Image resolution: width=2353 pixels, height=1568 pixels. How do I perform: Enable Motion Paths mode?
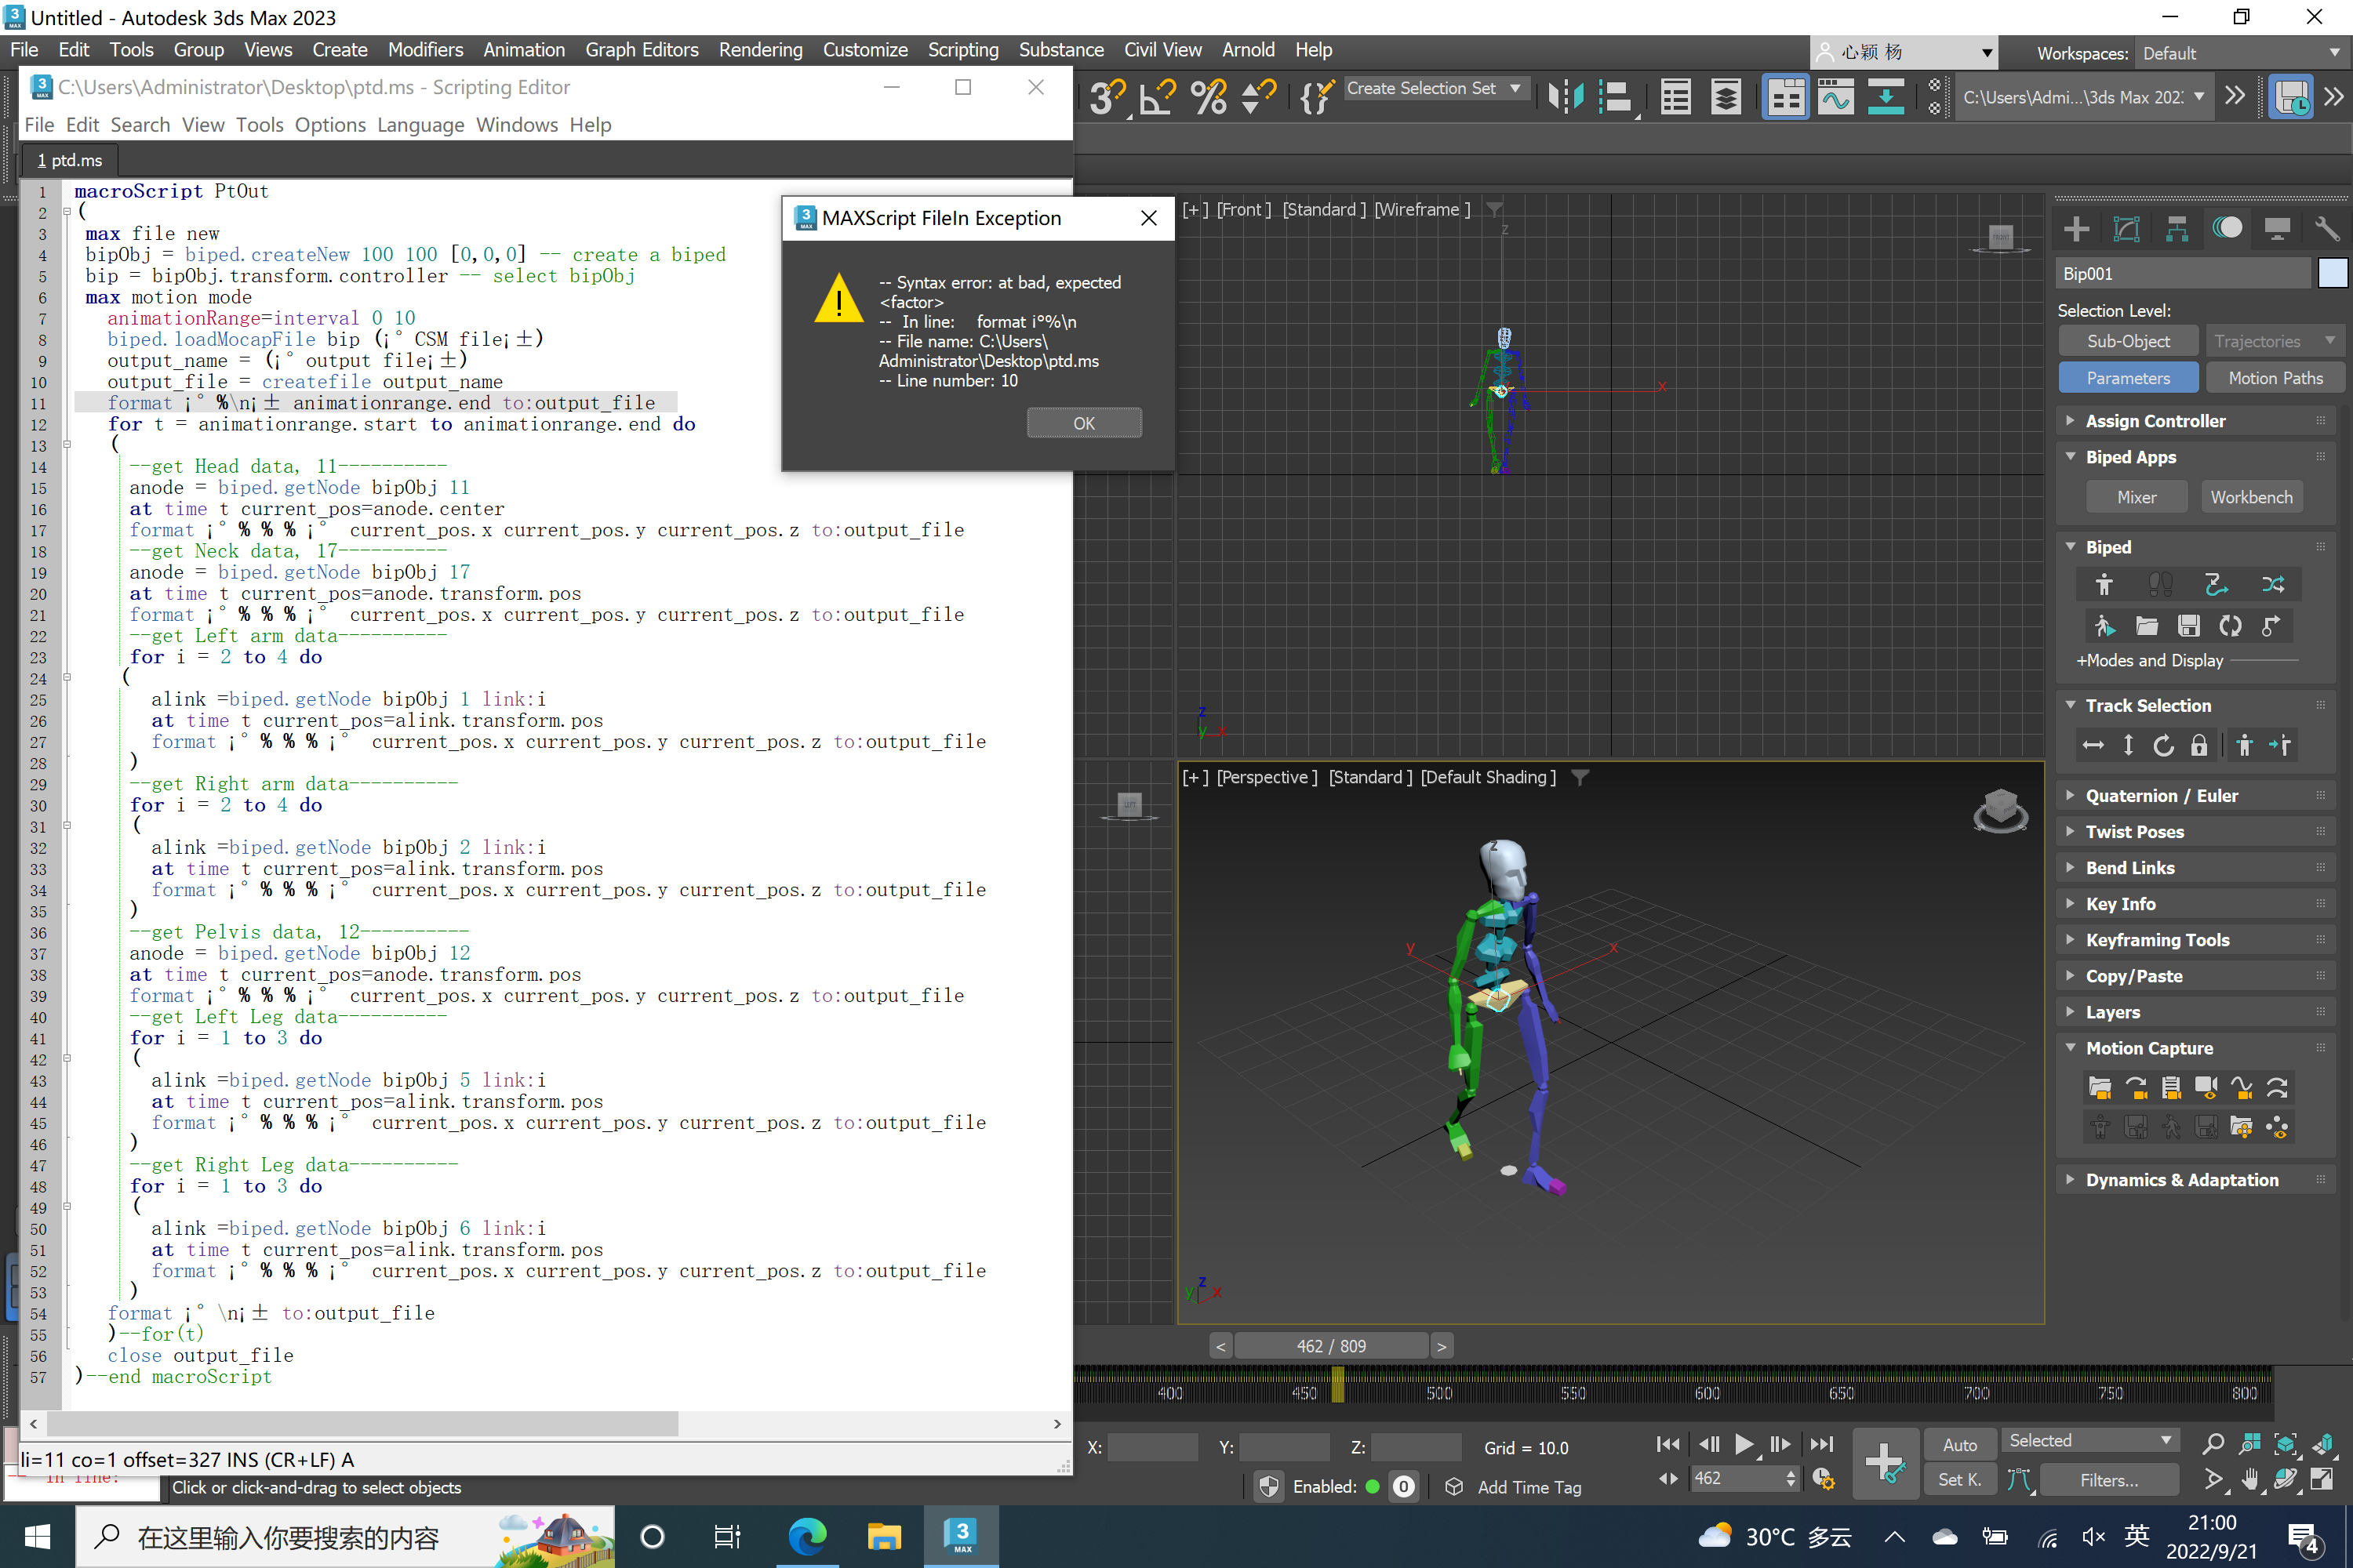[2275, 378]
